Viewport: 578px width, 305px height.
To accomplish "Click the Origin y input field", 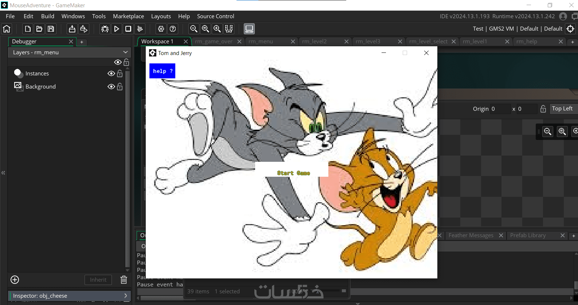I will [x=527, y=109].
